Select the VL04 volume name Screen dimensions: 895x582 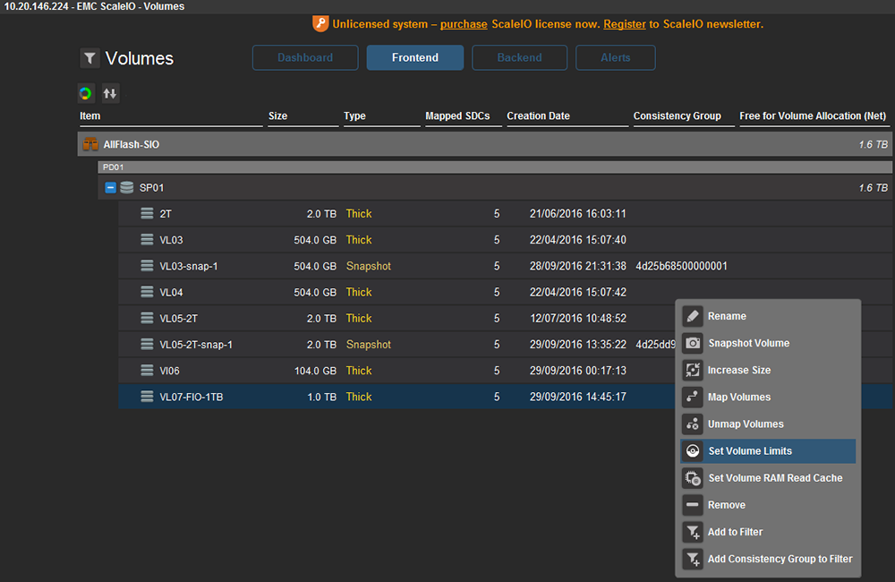click(x=171, y=293)
